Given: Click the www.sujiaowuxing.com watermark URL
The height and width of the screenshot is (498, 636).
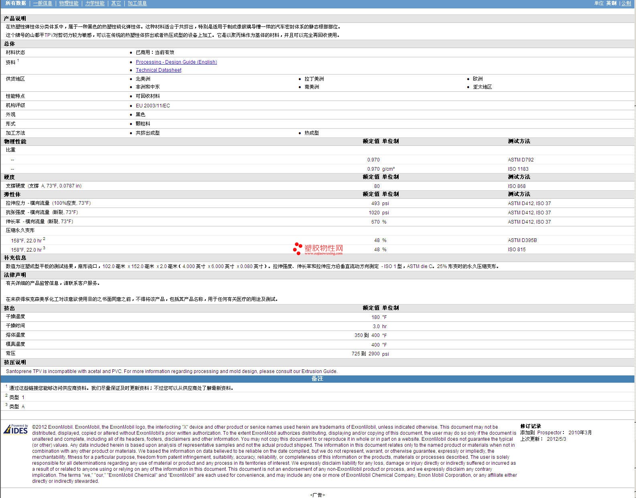Looking at the screenshot, I should tap(323, 253).
